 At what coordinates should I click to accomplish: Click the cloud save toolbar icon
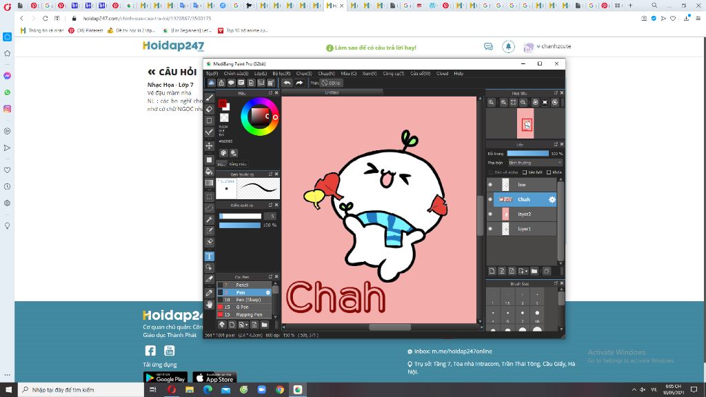tap(211, 83)
